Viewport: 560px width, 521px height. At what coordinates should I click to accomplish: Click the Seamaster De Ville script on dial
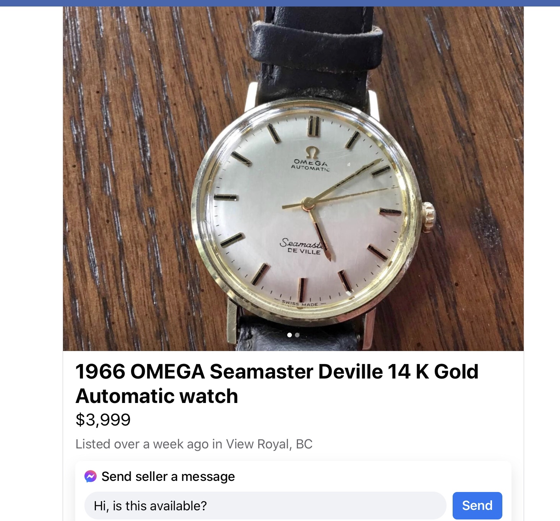click(302, 246)
